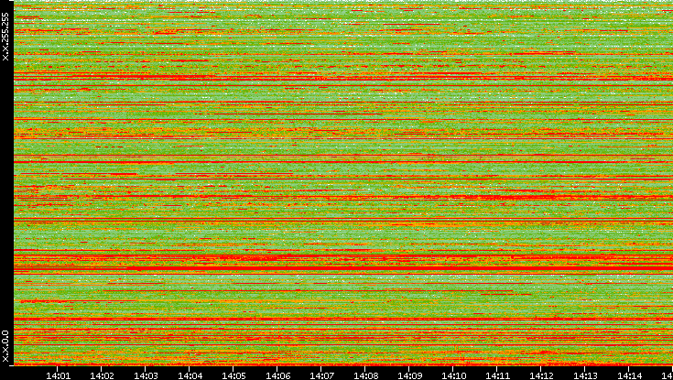
Task: Click the 14:08 time axis label
Action: pyautogui.click(x=365, y=375)
